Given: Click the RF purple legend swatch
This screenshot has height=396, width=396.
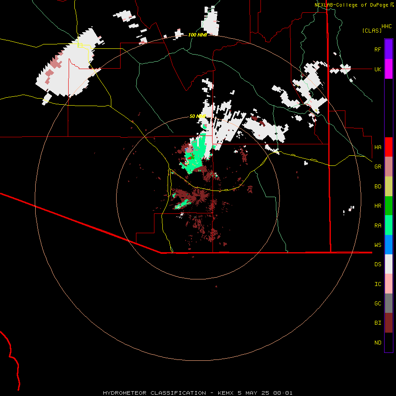Looking at the screenshot, I should [389, 49].
